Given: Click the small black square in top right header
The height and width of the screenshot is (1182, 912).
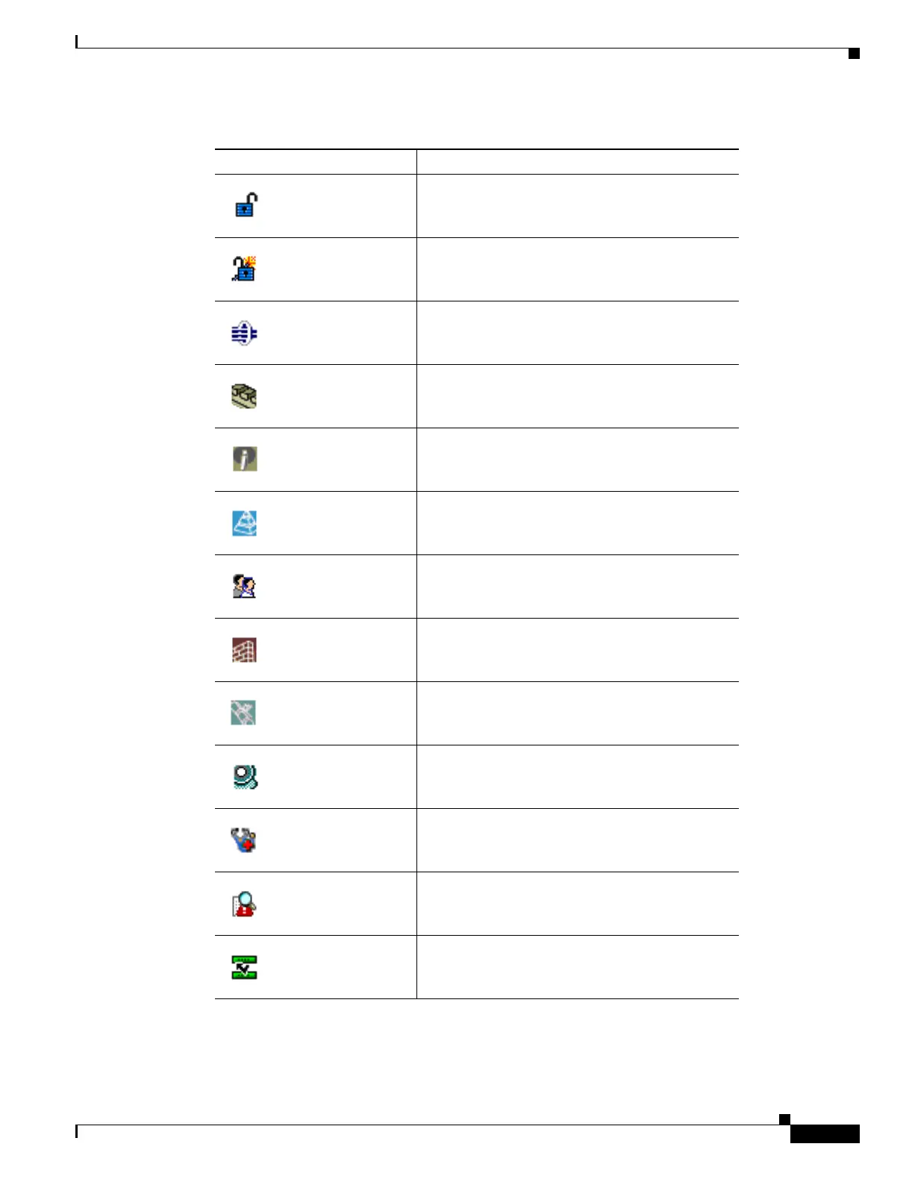Looking at the screenshot, I should click(x=855, y=54).
